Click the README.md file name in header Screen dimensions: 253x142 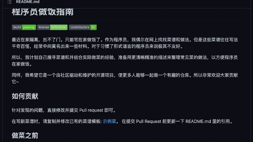click(x=28, y=2)
